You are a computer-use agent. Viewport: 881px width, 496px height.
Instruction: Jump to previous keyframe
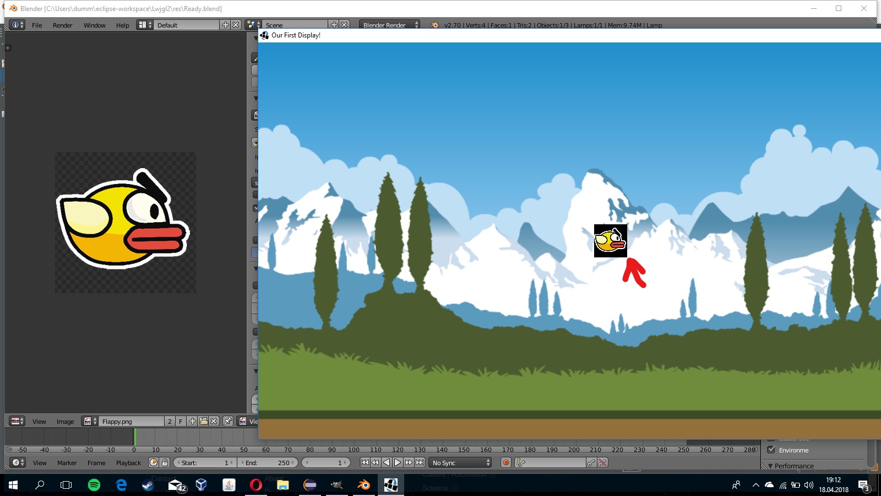(376, 462)
